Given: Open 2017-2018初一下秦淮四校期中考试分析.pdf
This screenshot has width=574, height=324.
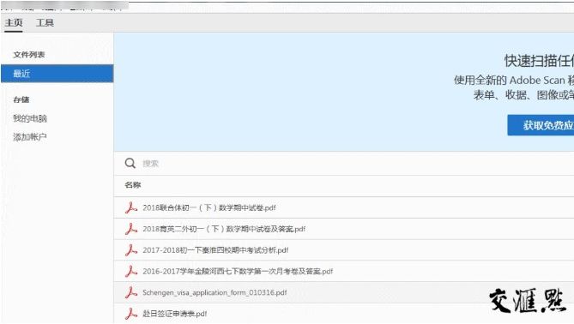Looking at the screenshot, I should (x=215, y=250).
